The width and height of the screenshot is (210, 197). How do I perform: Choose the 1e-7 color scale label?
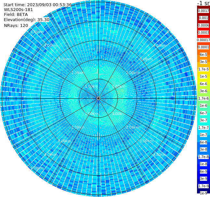pyautogui.click(x=204, y=135)
